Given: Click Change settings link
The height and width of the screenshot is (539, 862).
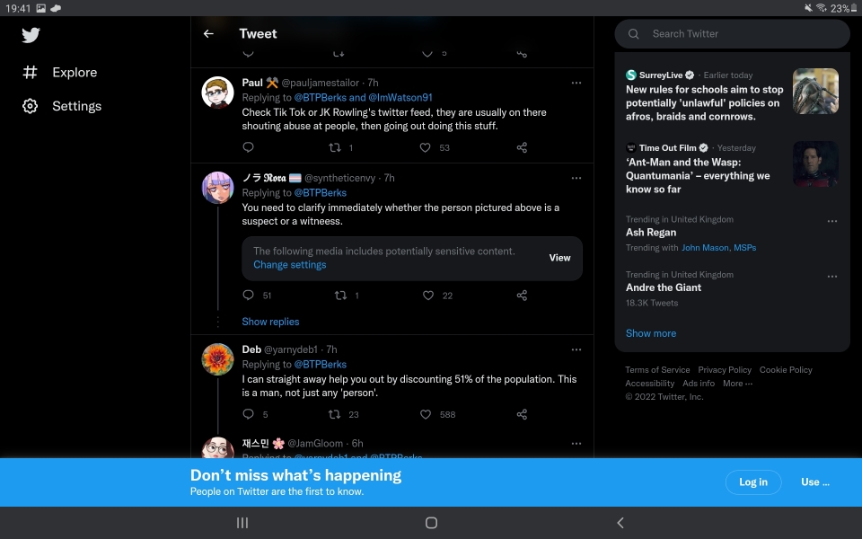Looking at the screenshot, I should (x=290, y=264).
